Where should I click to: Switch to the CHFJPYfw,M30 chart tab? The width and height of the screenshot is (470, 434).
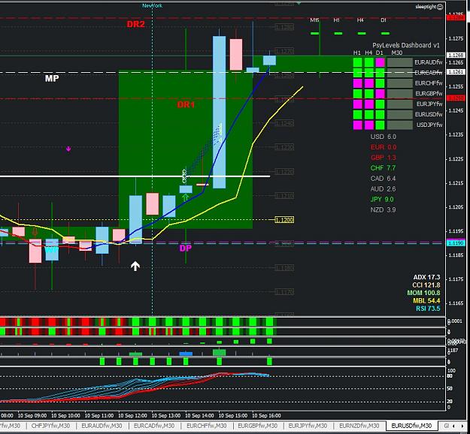[x=50, y=426]
